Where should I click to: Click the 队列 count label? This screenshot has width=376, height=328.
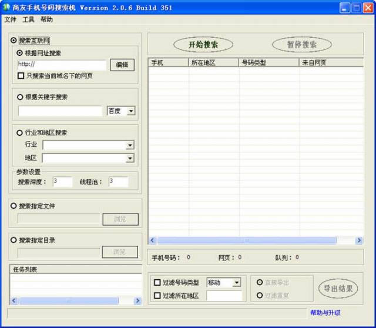coord(284,257)
